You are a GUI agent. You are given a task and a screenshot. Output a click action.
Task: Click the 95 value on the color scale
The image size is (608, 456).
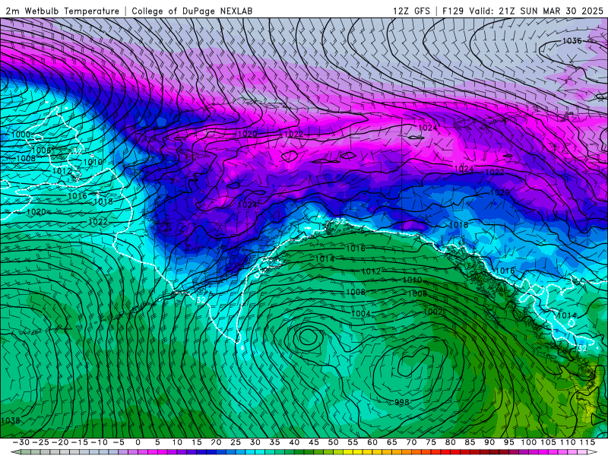pyautogui.click(x=508, y=442)
